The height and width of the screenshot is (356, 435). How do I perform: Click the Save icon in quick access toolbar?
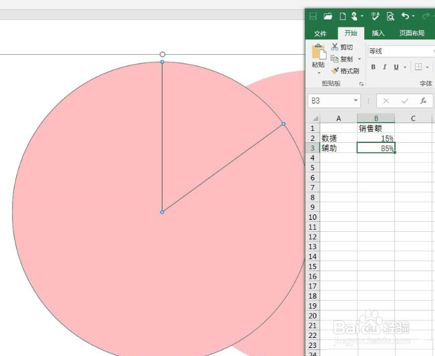313,17
